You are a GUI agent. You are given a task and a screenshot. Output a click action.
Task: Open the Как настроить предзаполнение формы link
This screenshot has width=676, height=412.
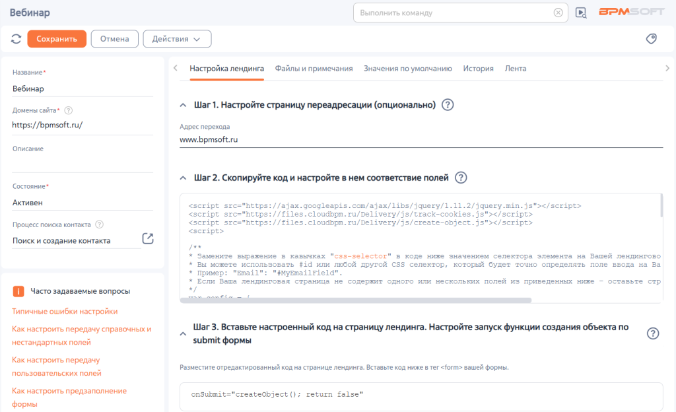click(x=69, y=397)
